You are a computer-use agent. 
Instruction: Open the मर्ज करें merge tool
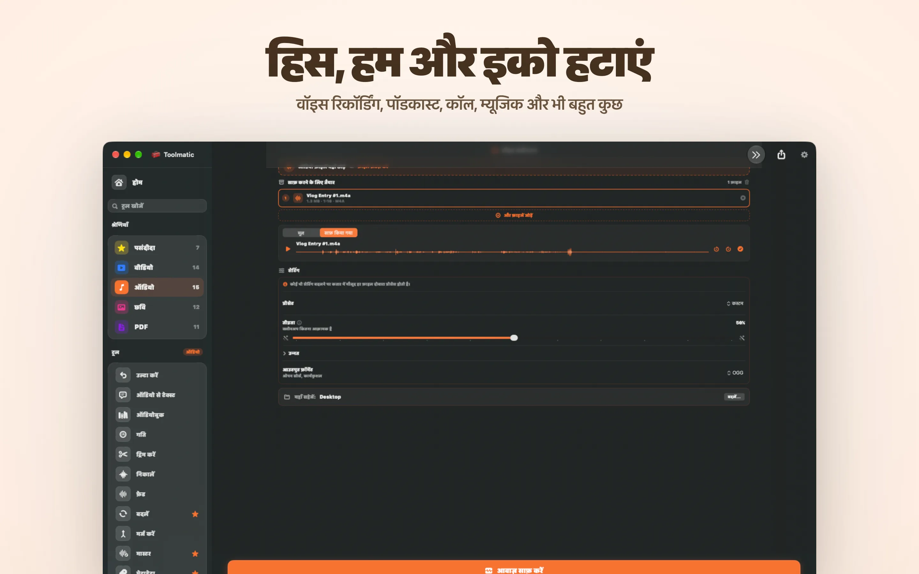(157, 534)
